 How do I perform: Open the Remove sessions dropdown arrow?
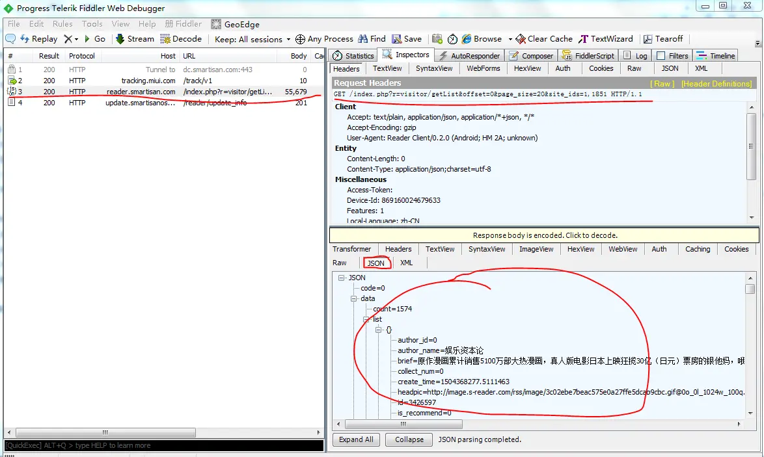click(77, 40)
